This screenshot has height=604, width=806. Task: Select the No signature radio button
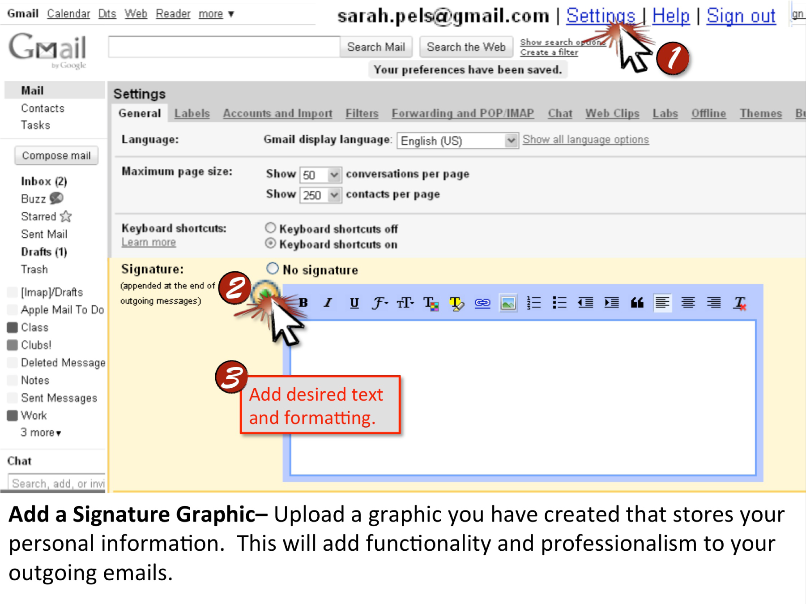pos(272,269)
